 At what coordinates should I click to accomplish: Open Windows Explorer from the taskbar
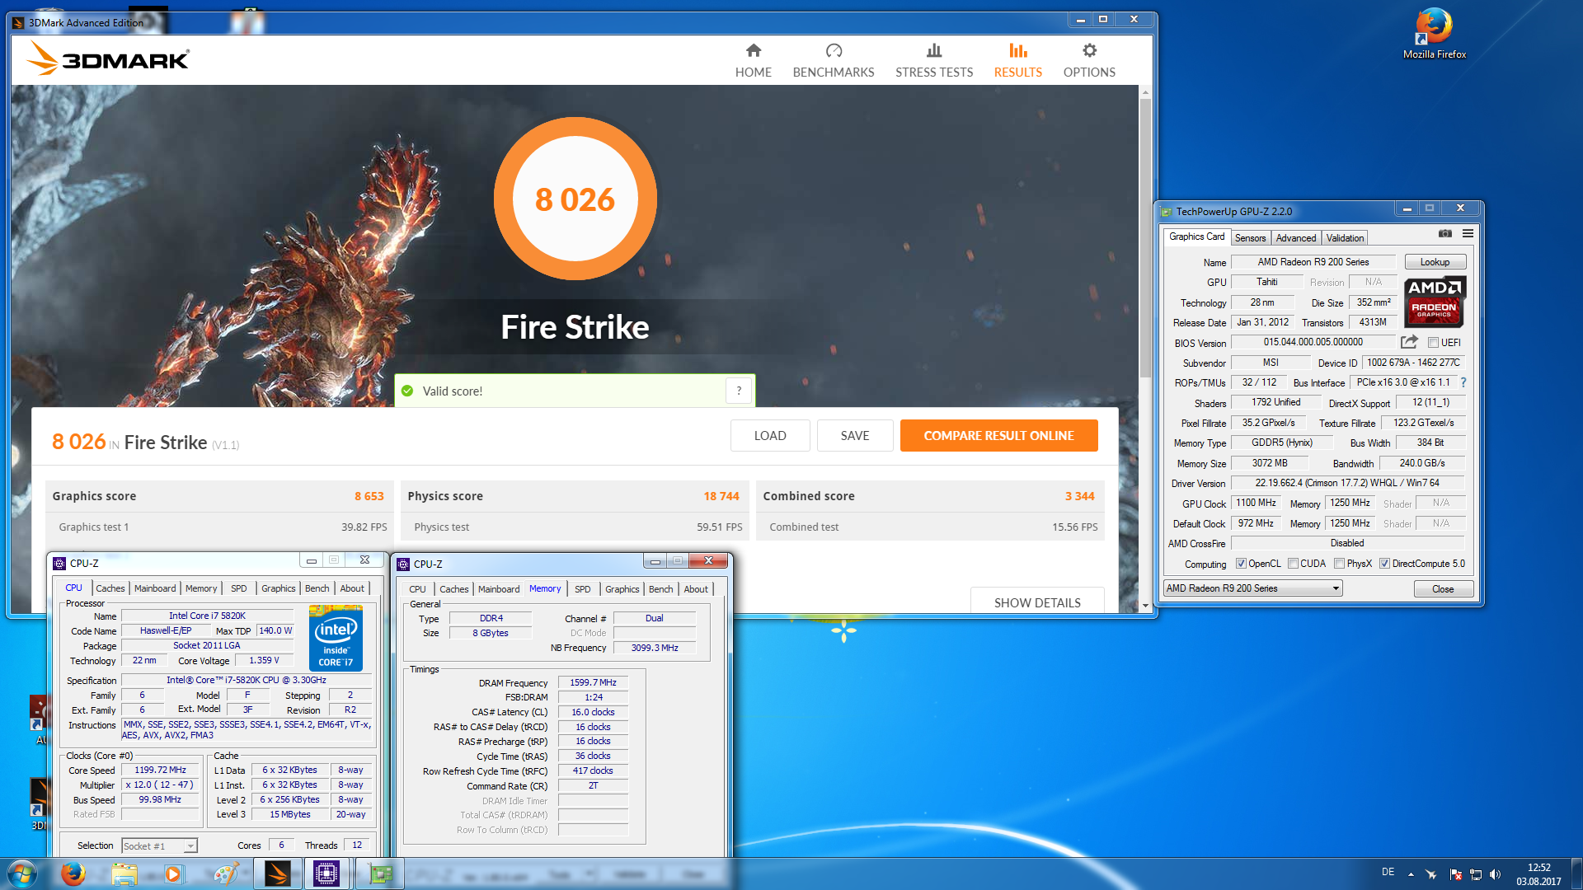click(124, 874)
